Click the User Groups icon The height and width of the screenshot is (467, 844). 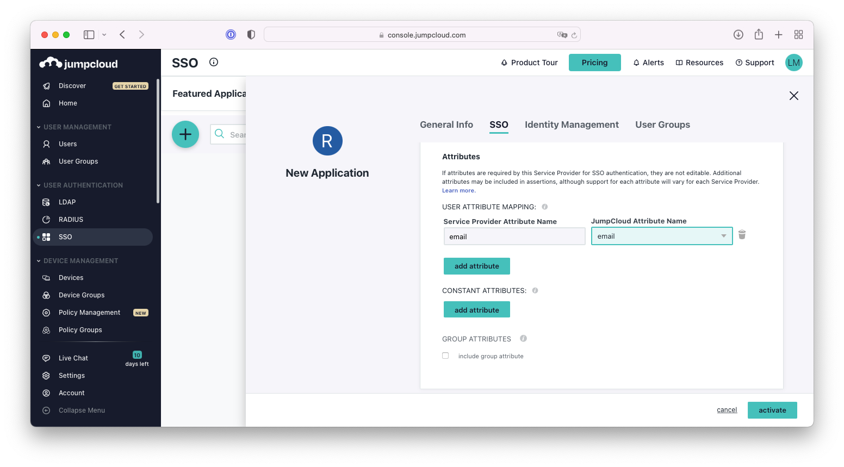tap(46, 161)
